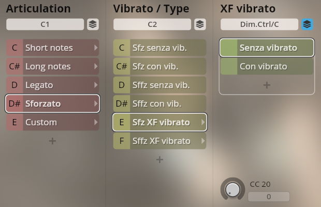Add a new slot under Vibrato / Type

[159, 159]
